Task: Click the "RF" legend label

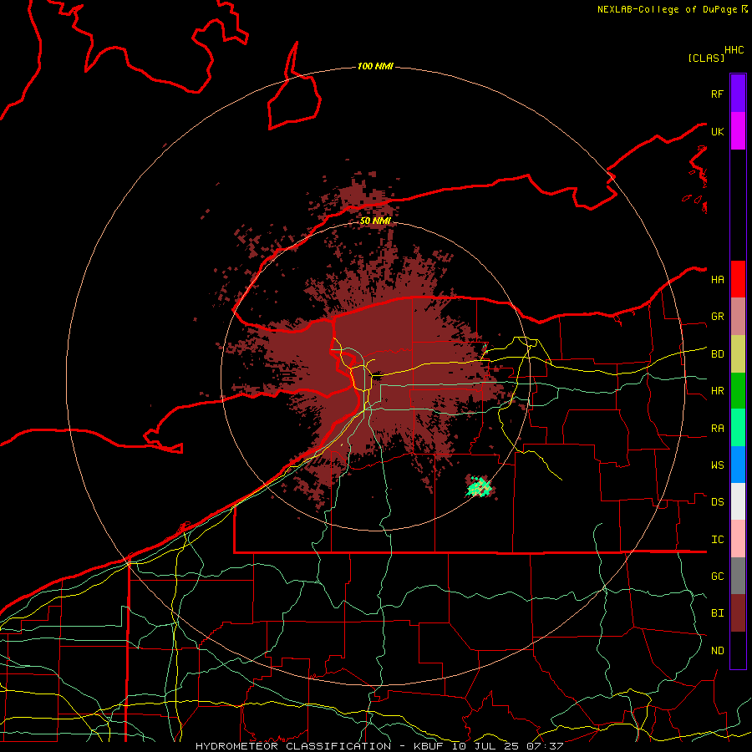Action: [717, 94]
